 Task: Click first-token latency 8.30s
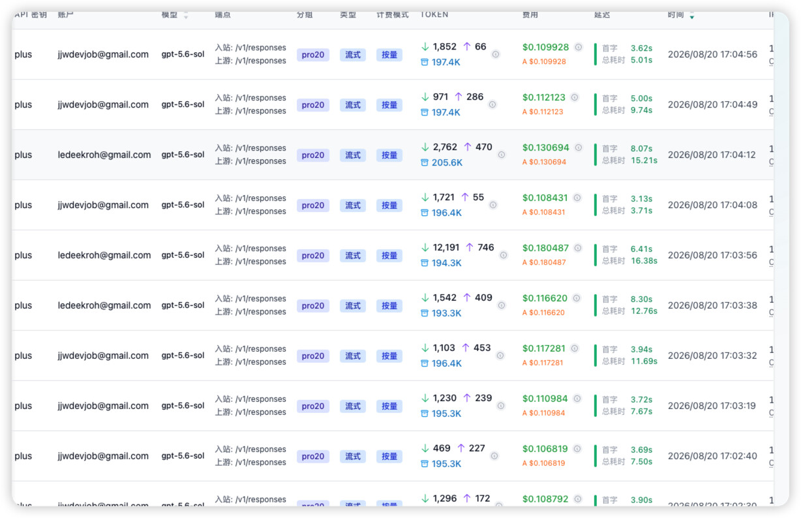[x=641, y=299]
